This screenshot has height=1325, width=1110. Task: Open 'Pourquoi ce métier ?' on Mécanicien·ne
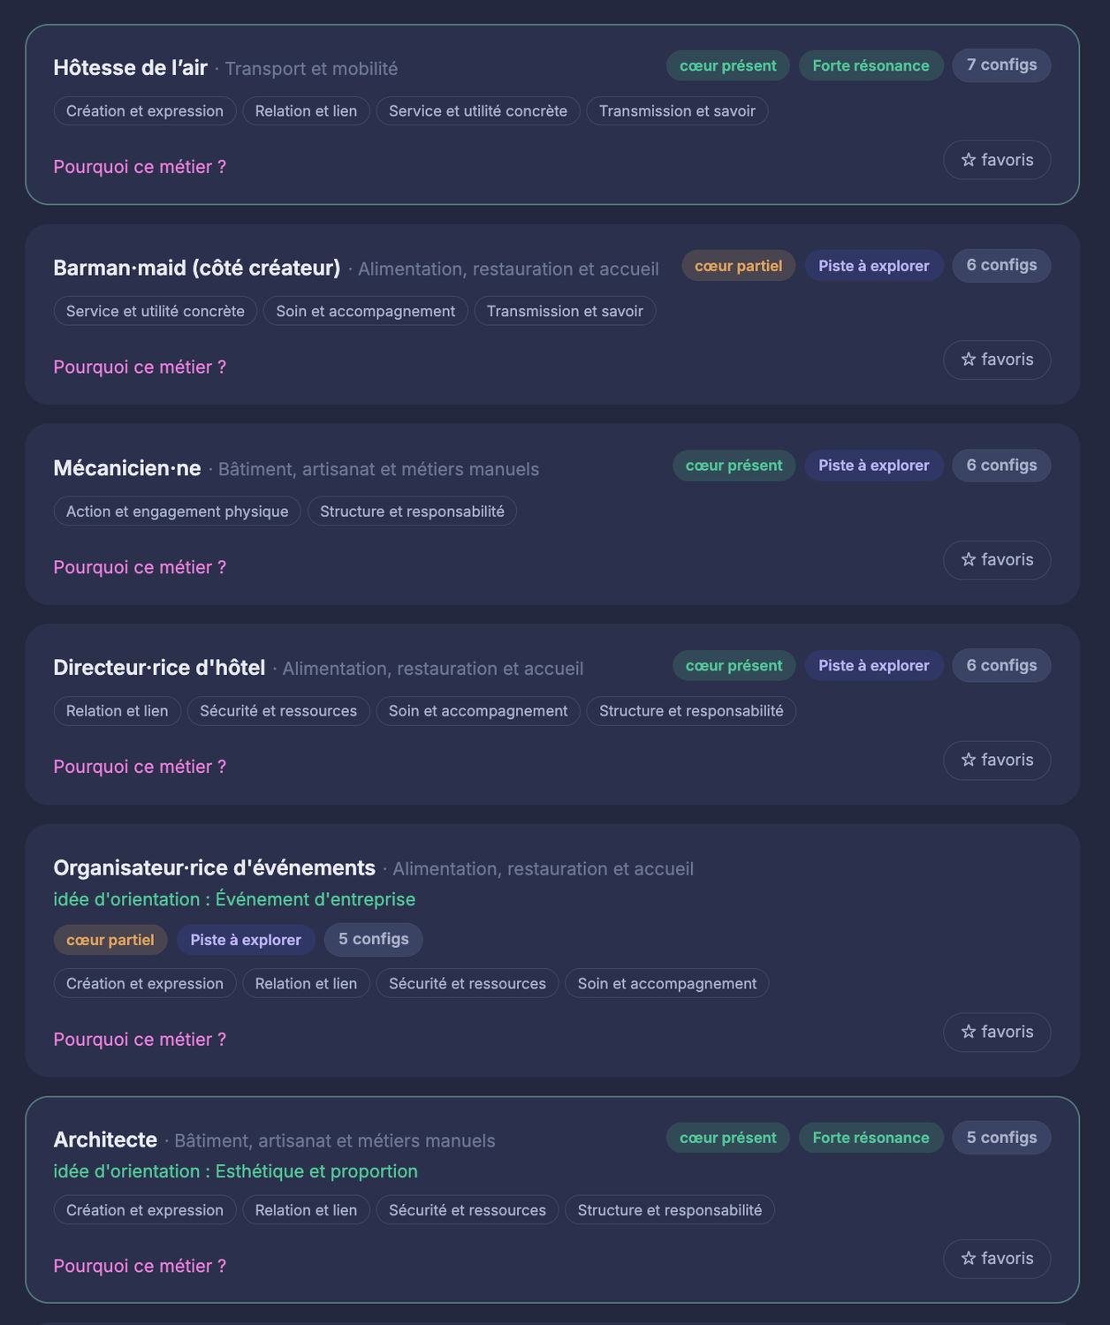[x=140, y=567]
